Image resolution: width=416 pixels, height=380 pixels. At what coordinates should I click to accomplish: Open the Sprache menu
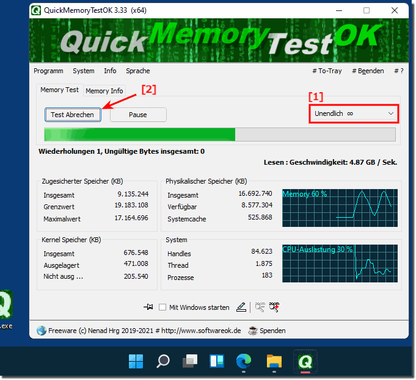coord(137,71)
